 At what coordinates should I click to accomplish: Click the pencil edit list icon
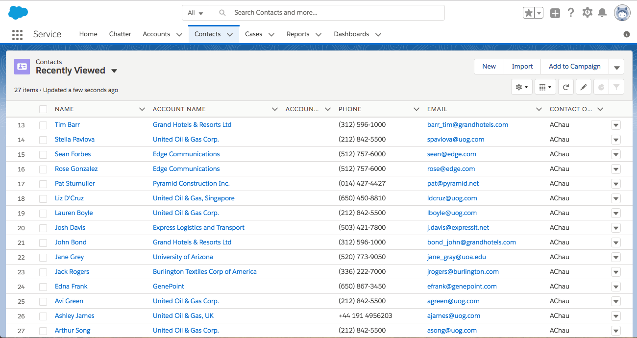(x=583, y=87)
